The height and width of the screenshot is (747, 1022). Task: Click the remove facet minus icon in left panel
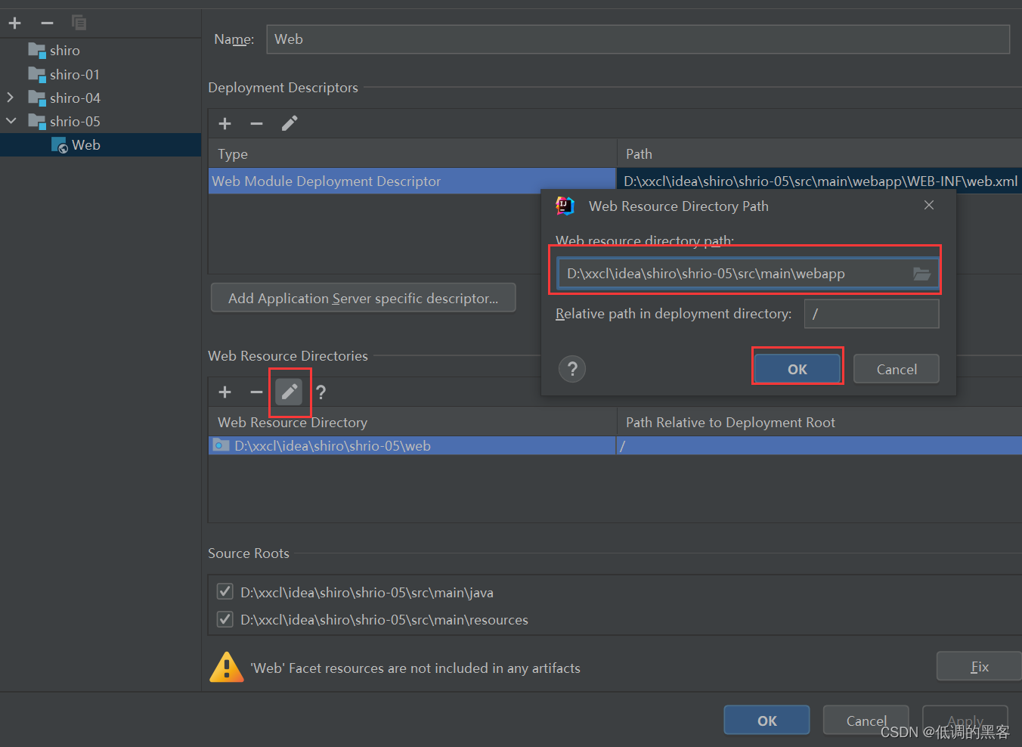pos(47,23)
